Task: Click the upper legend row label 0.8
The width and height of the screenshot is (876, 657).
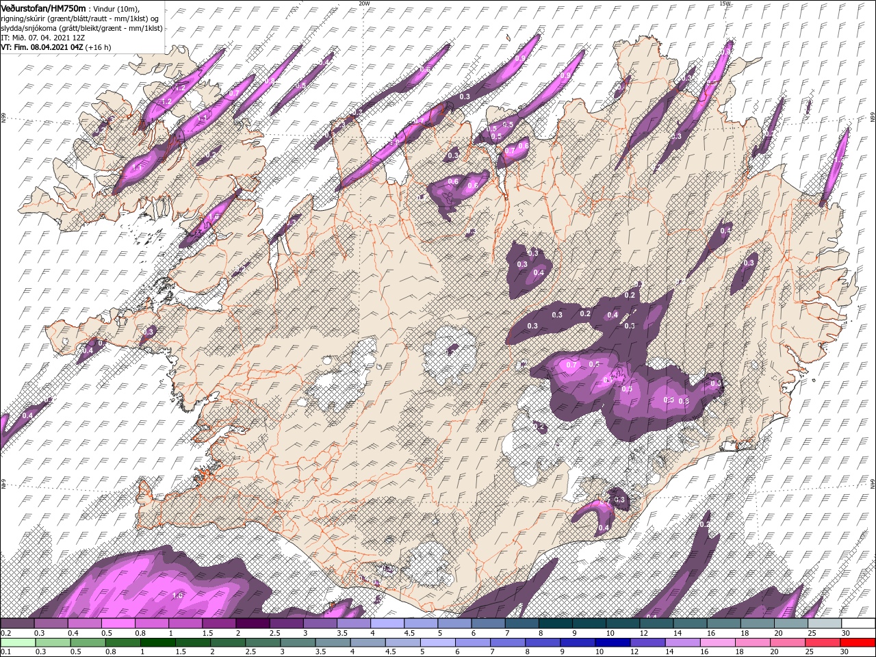Action: (141, 633)
